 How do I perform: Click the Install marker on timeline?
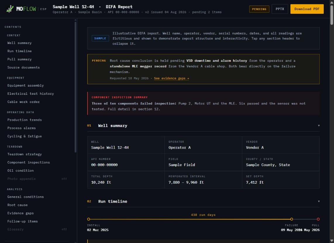click(x=89, y=219)
